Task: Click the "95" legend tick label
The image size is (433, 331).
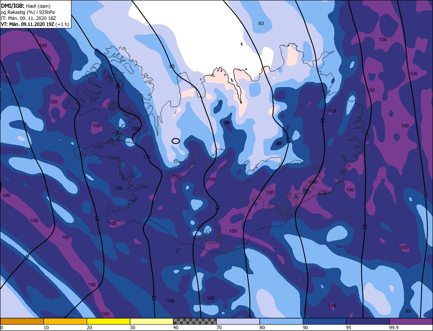Action: [x=349, y=328]
